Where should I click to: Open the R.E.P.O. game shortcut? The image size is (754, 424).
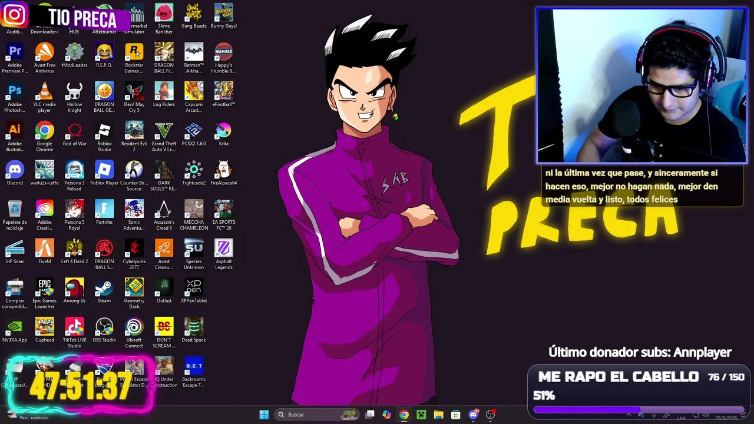coord(104,55)
